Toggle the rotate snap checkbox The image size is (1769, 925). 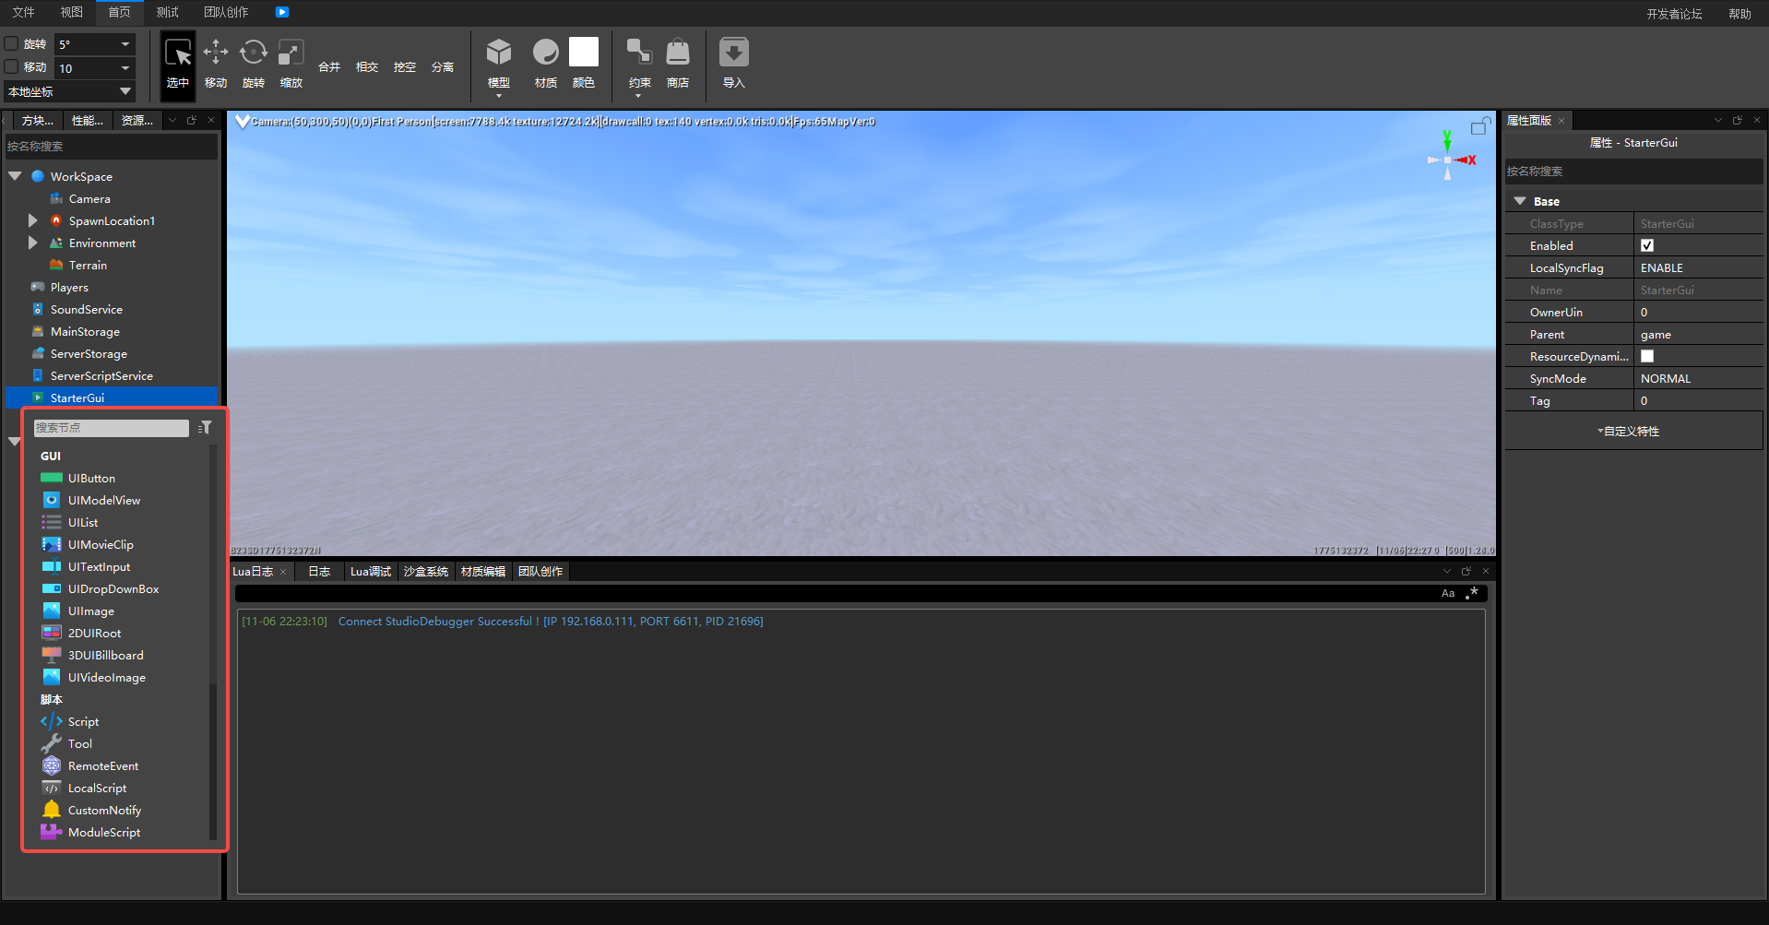tap(12, 43)
